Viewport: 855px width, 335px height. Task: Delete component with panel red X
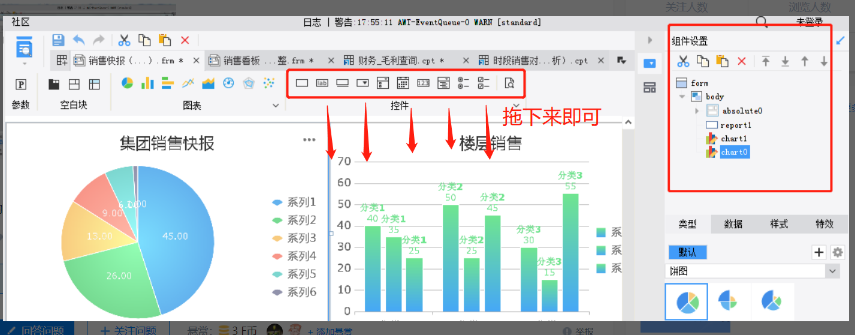(742, 61)
